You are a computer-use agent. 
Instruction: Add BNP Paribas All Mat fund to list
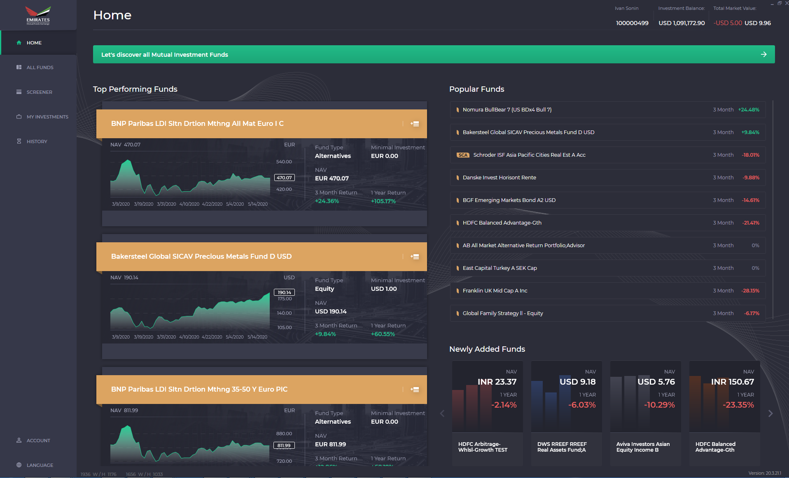coord(415,124)
